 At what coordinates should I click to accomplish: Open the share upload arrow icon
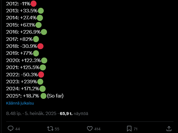pyautogui.click(x=169, y=129)
